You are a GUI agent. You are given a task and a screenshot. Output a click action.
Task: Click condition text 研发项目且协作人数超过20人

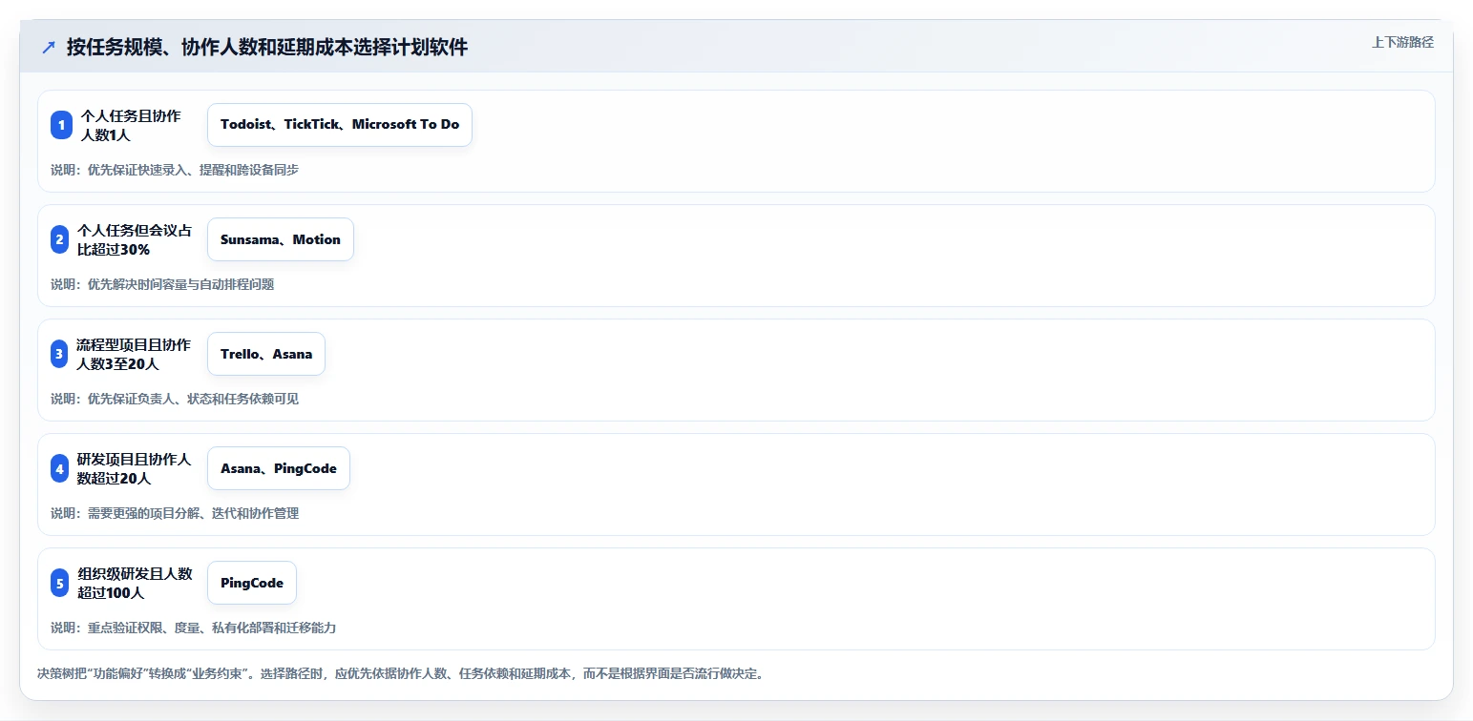(135, 468)
